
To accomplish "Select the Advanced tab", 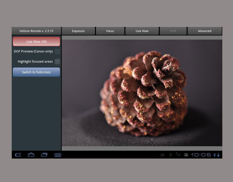I will (205, 31).
